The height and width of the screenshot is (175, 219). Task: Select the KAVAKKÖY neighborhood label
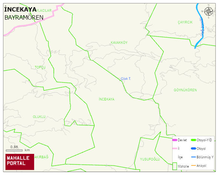click(119, 43)
